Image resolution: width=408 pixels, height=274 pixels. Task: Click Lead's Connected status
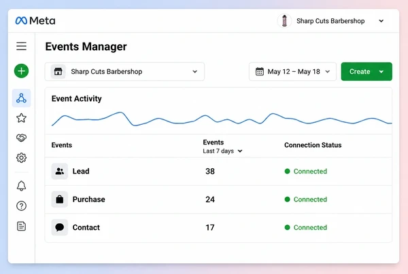click(x=306, y=171)
